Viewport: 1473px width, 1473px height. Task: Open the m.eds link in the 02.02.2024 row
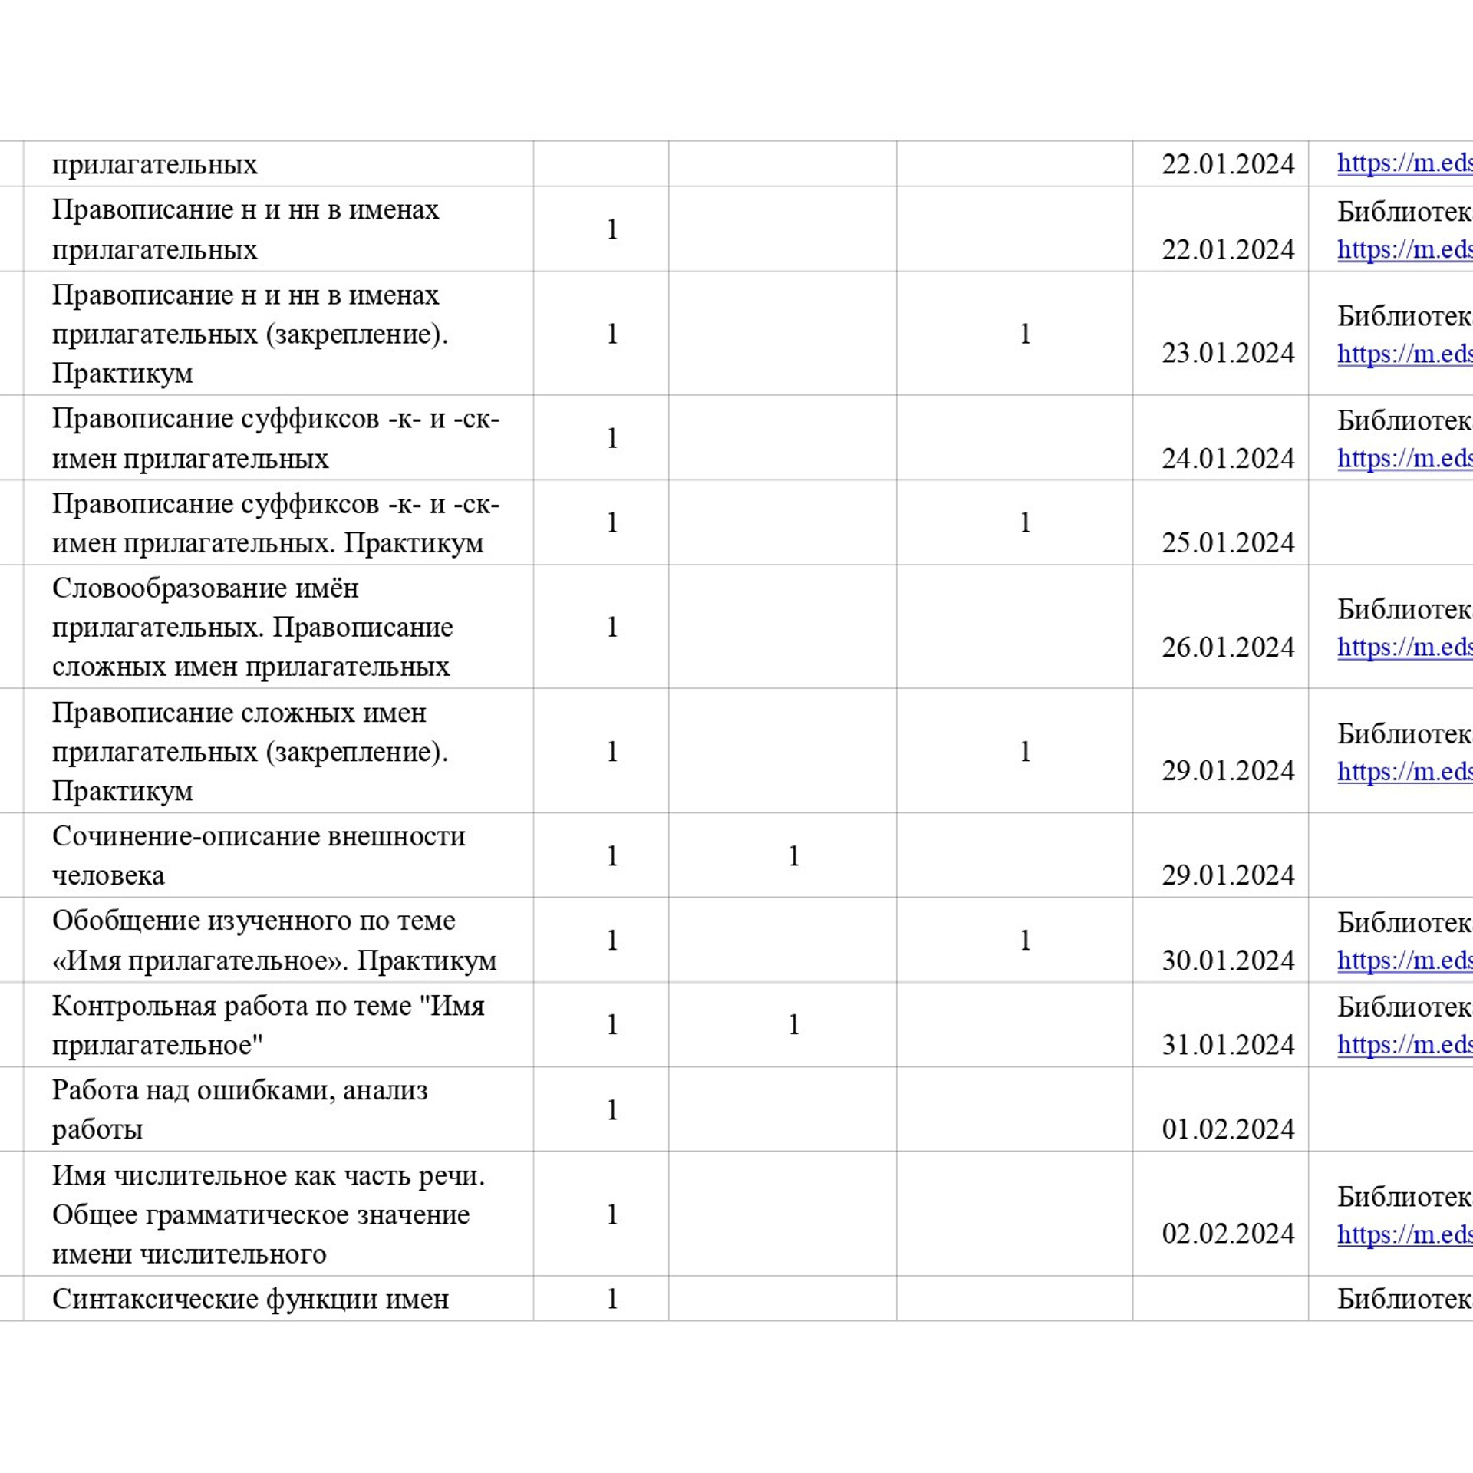pos(1404,1234)
